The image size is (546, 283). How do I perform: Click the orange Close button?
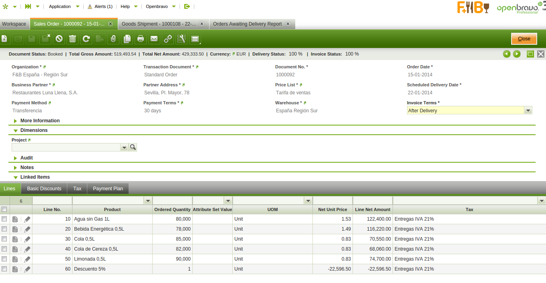tap(524, 39)
